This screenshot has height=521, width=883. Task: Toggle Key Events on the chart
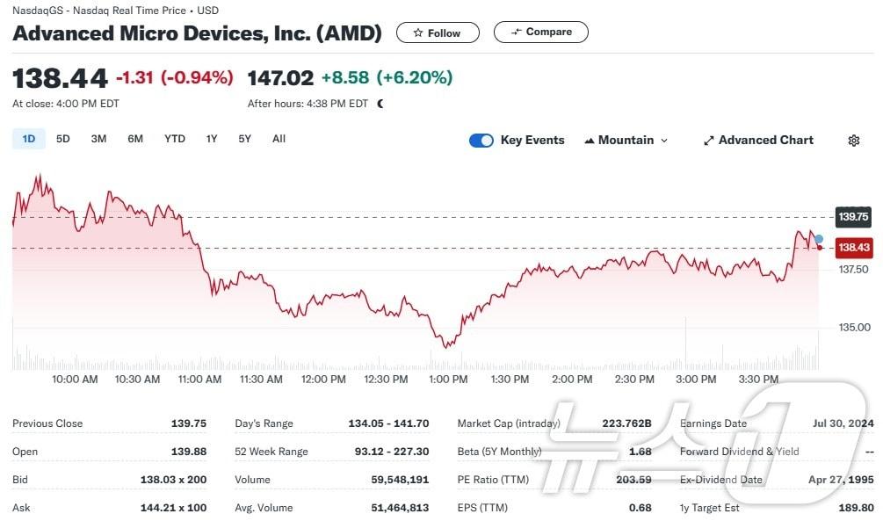(481, 140)
